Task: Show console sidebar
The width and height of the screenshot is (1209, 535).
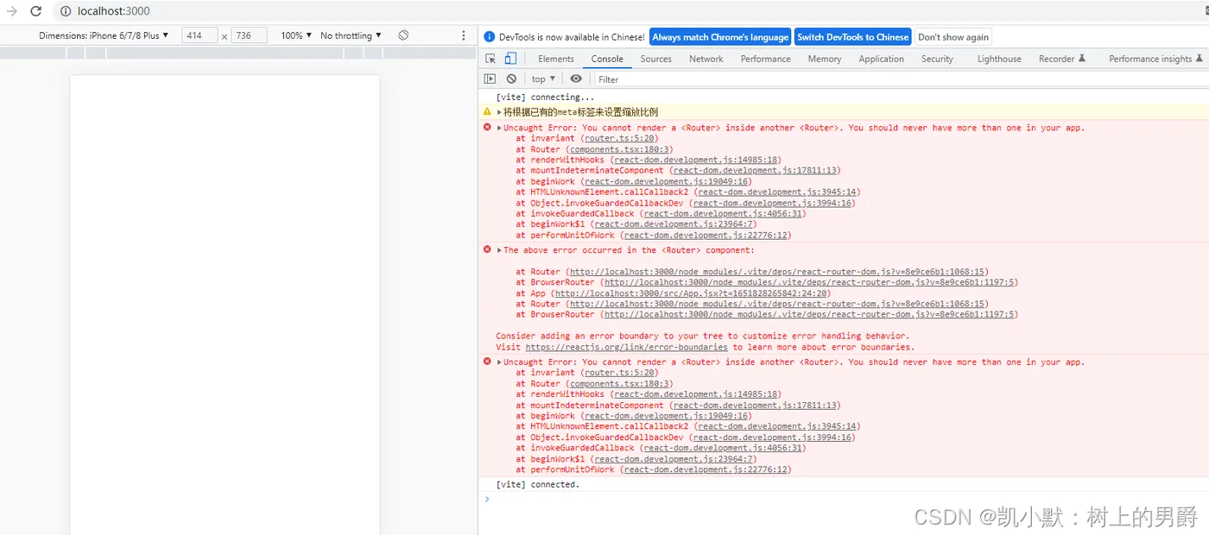Action: (491, 79)
